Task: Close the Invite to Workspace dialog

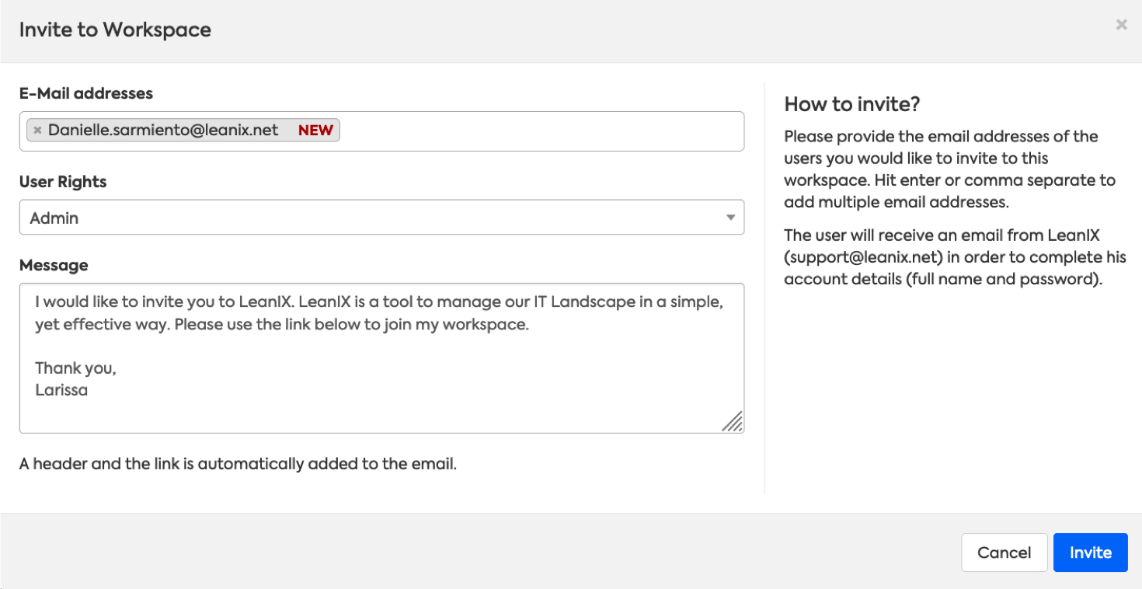Action: tap(1121, 25)
